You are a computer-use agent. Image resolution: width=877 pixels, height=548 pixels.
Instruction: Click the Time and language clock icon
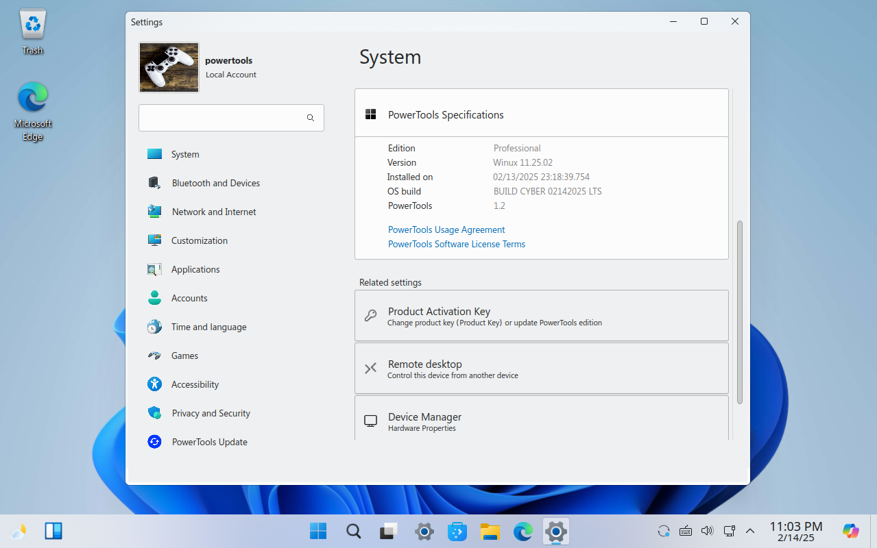tap(154, 327)
